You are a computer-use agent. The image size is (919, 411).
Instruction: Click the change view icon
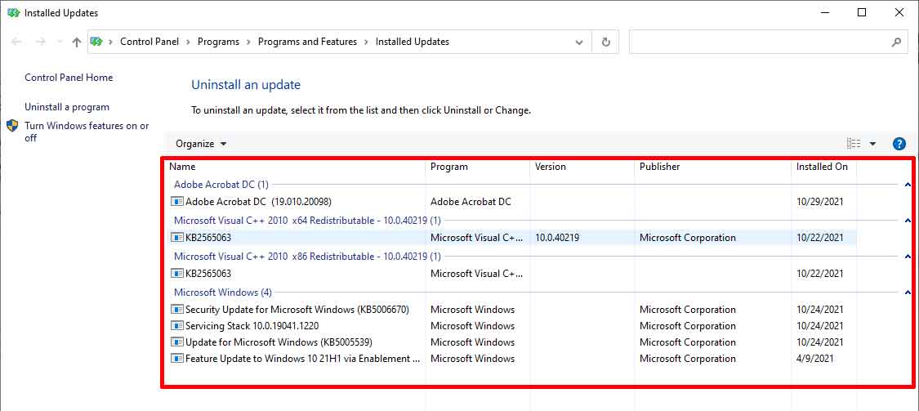[x=854, y=144]
